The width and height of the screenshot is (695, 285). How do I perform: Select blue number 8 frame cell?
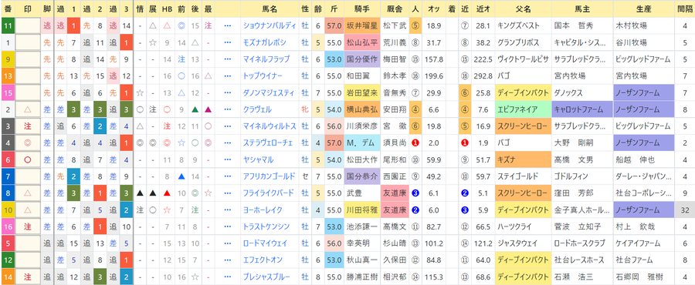pos(8,193)
